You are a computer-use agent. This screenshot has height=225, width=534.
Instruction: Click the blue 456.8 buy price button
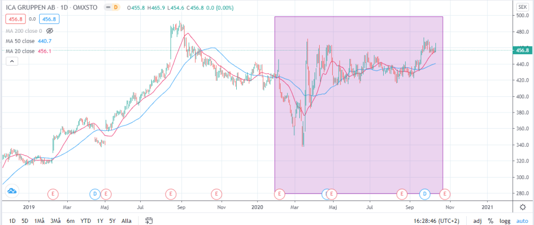[x=51, y=19]
